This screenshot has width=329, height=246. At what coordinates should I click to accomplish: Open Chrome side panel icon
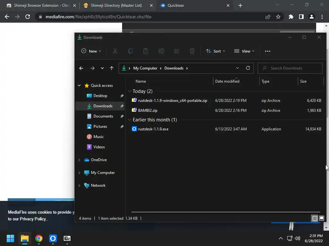(x=301, y=17)
